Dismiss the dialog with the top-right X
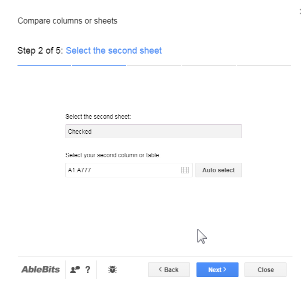This screenshot has height=287, width=301. [299, 11]
